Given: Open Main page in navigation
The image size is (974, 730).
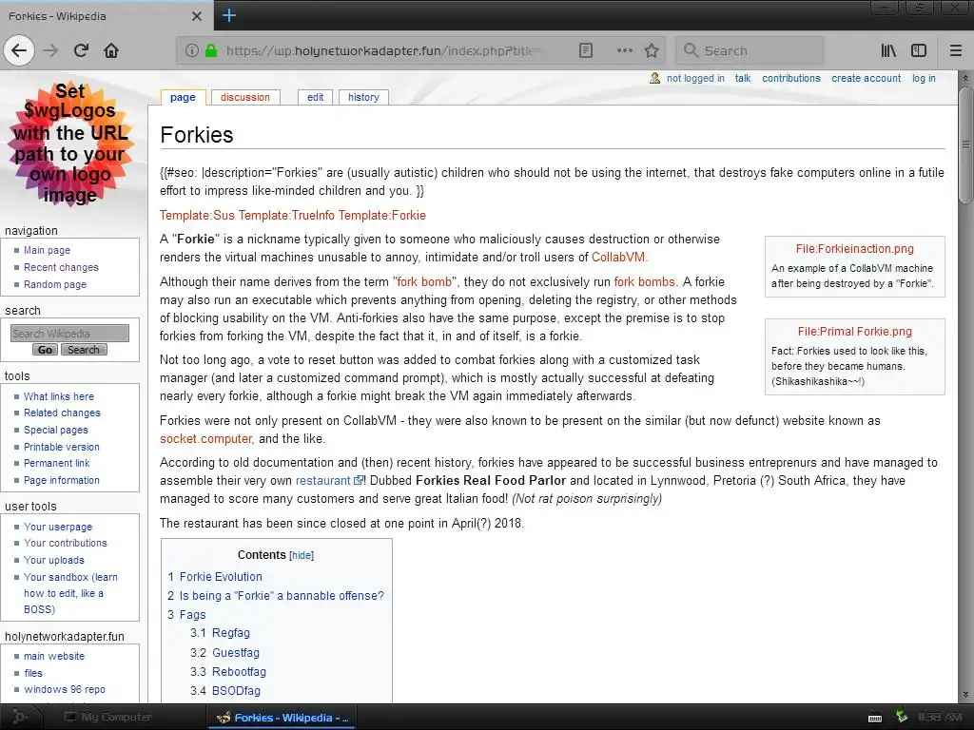Looking at the screenshot, I should tap(47, 250).
